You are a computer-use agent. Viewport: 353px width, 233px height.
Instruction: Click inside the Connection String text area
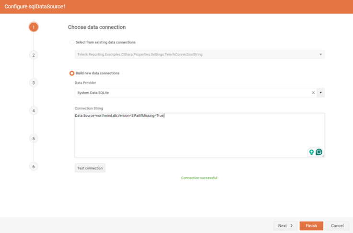pos(192,135)
